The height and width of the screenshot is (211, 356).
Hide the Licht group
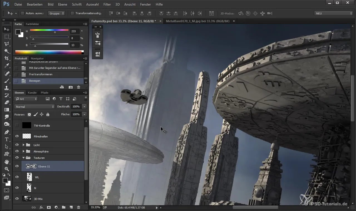[x=17, y=145]
